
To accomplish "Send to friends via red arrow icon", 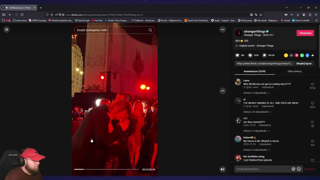I will point(296,55).
